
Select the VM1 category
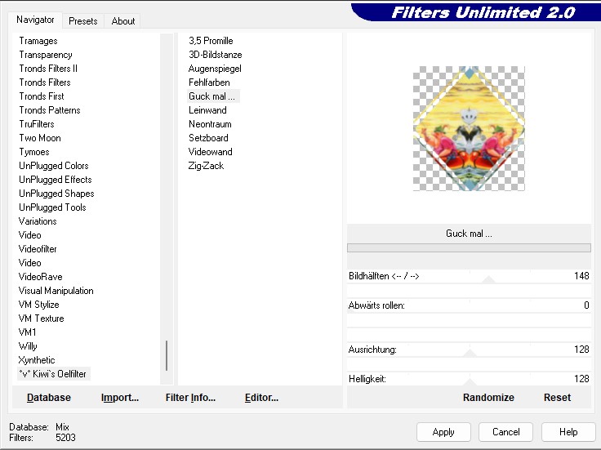(x=27, y=332)
